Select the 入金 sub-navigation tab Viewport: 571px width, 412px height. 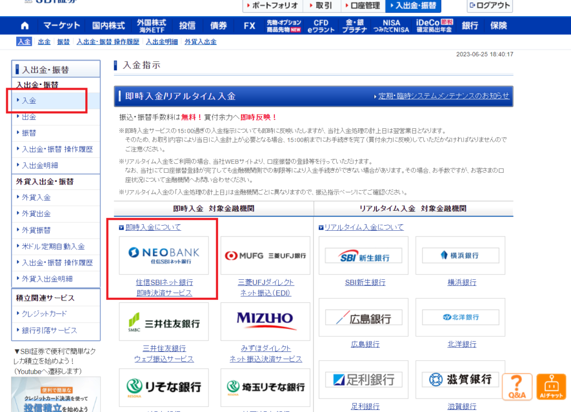pos(24,41)
